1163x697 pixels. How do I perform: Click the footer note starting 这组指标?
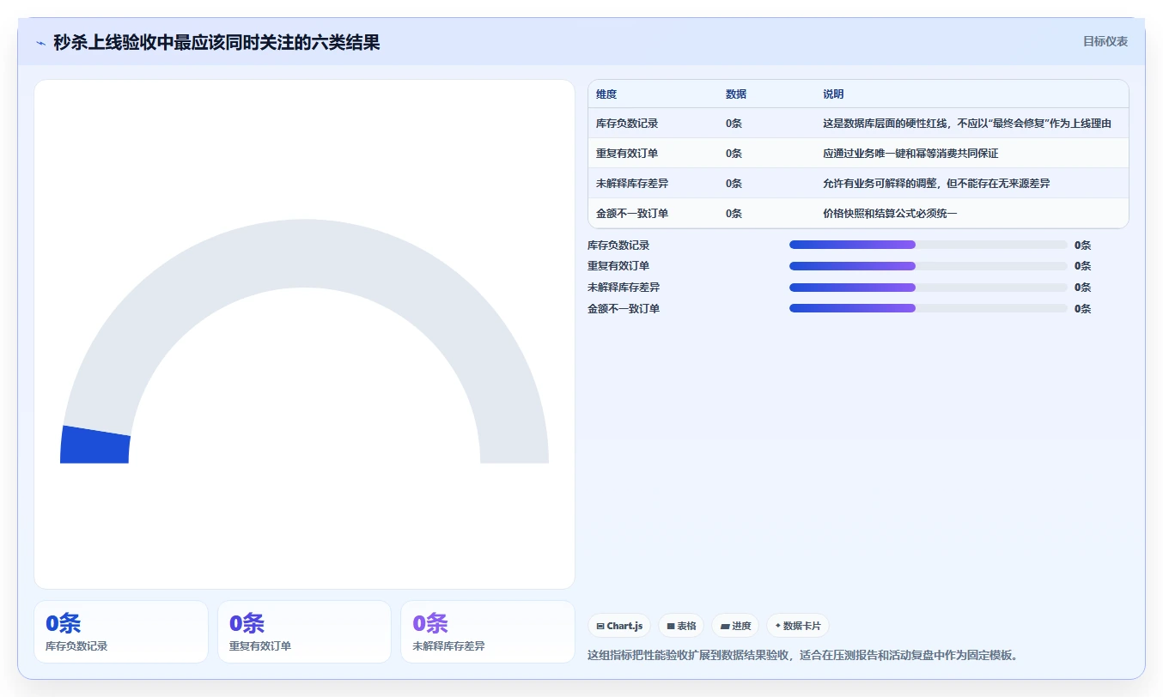pyautogui.click(x=802, y=656)
